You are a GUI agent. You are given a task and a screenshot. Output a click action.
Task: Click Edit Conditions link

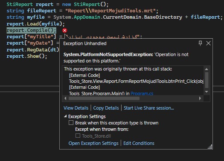tap(139, 143)
